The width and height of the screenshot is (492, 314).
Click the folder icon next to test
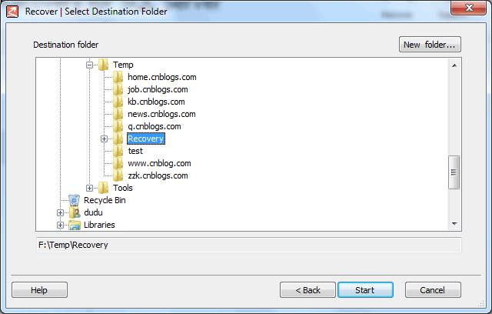(118, 151)
